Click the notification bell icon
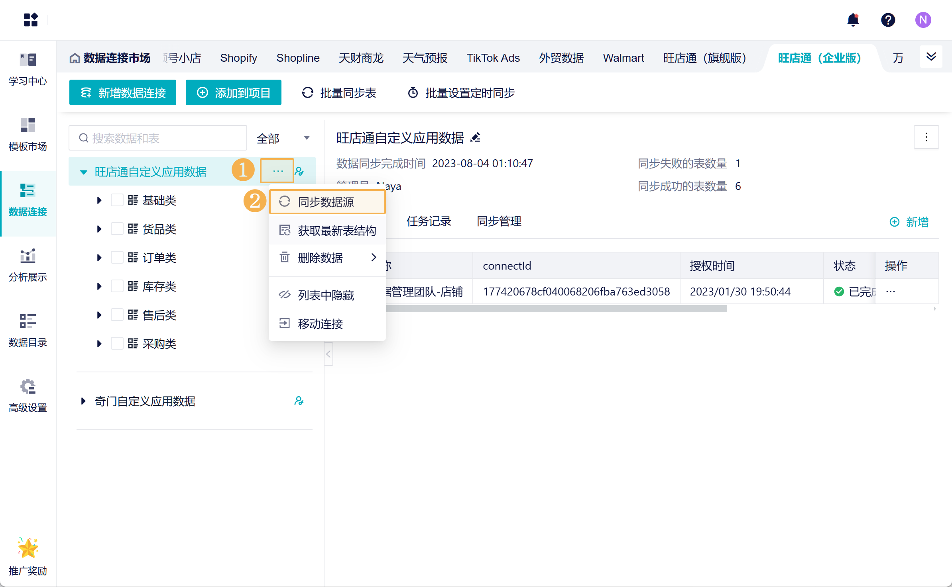 (x=853, y=20)
